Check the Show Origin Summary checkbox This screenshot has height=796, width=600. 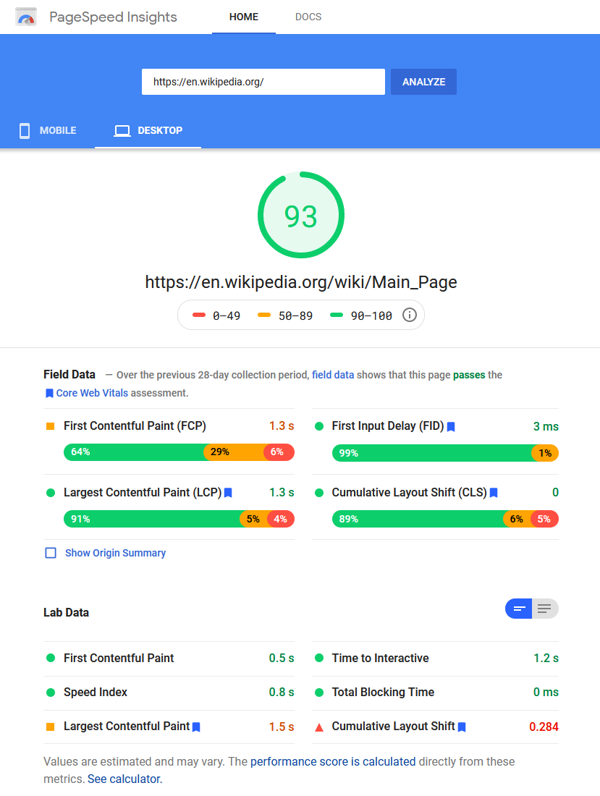[51, 553]
